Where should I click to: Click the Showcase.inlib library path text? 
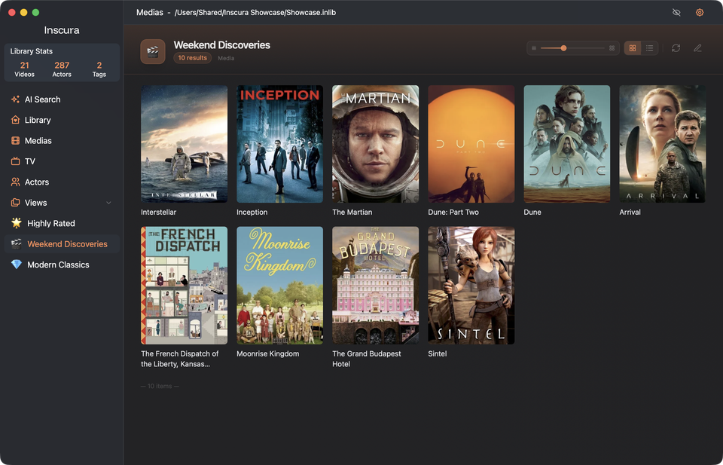(255, 13)
